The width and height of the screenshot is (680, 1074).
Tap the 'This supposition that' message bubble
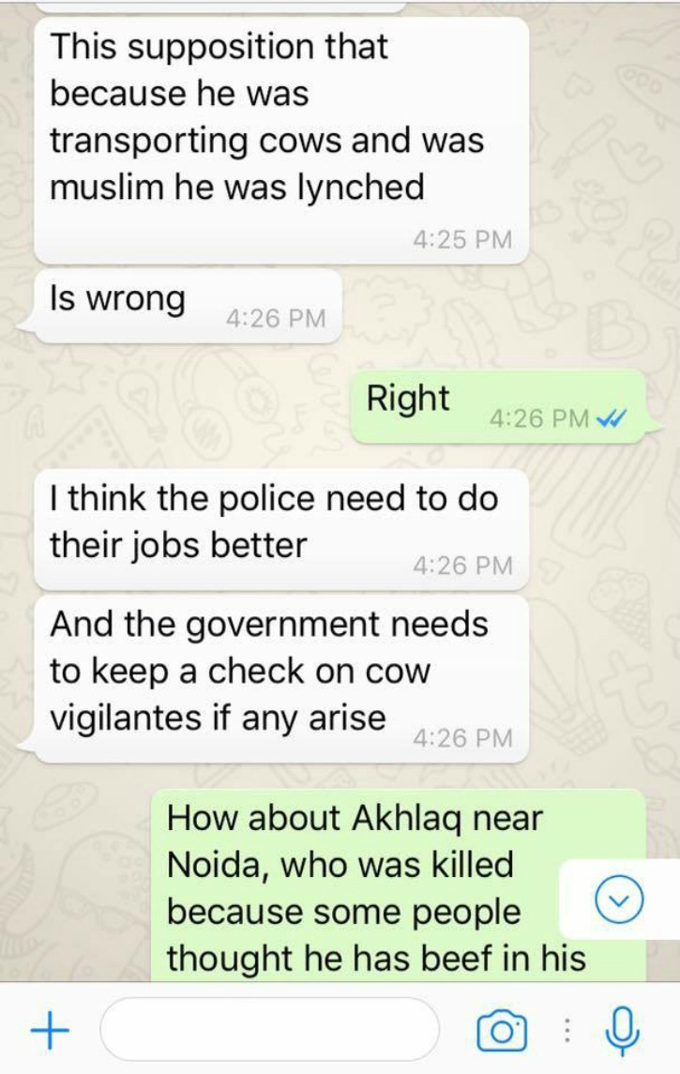[x=281, y=140]
